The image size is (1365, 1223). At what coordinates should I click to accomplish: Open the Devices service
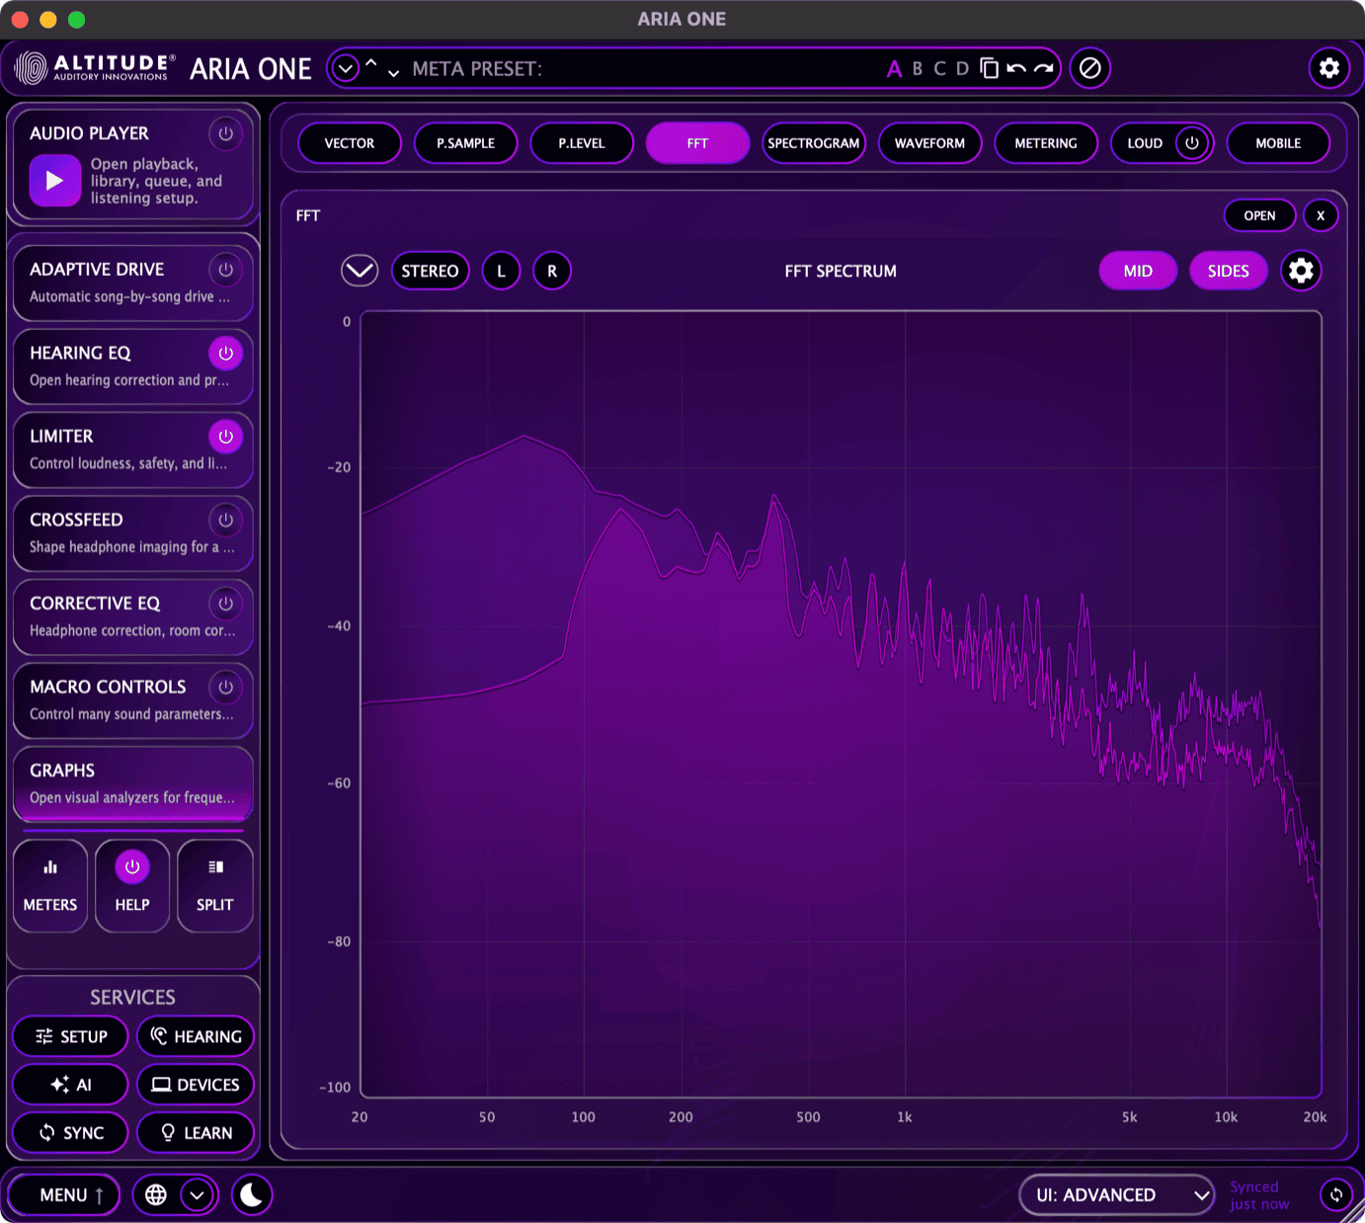tap(196, 1085)
